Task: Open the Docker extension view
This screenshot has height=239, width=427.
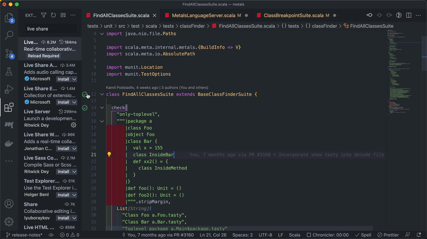Action: pyautogui.click(x=9, y=143)
